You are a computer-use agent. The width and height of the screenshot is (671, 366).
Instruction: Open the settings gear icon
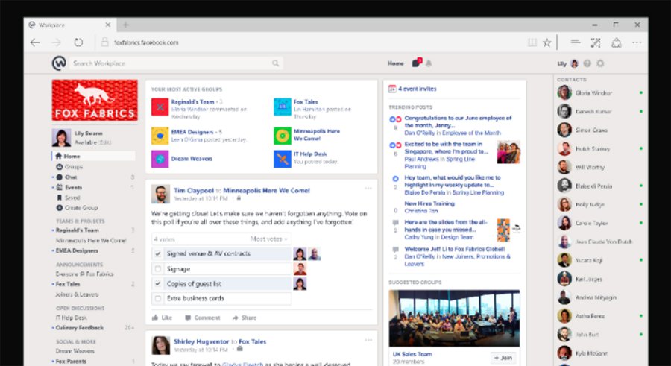600,63
